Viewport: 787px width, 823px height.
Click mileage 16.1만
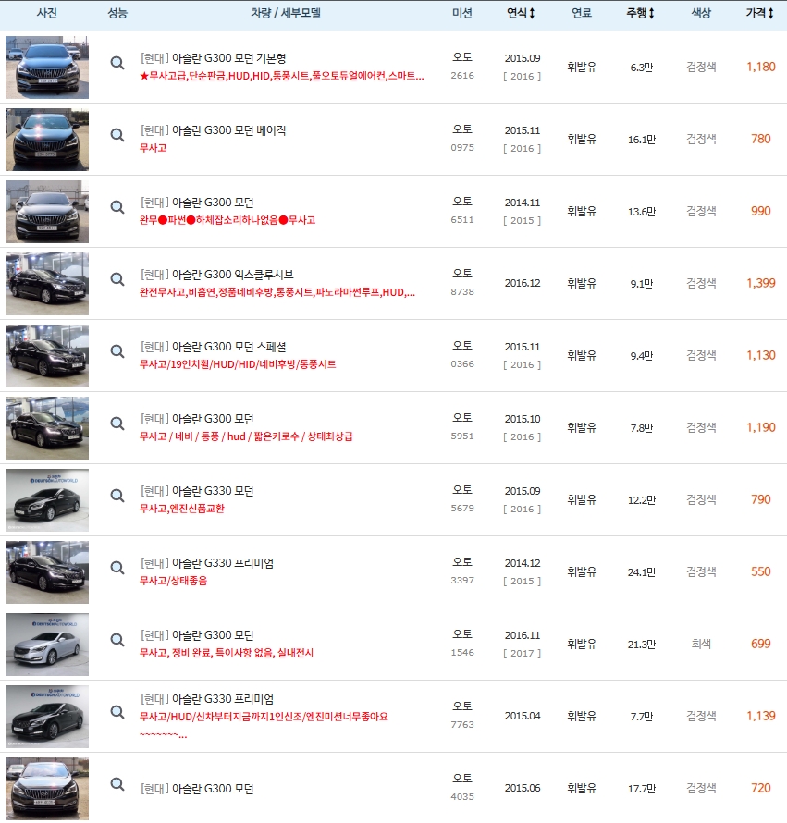pyautogui.click(x=642, y=140)
